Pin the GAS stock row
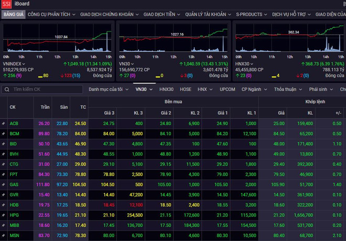Viewport: 346px width, 241px height. coord(4,184)
